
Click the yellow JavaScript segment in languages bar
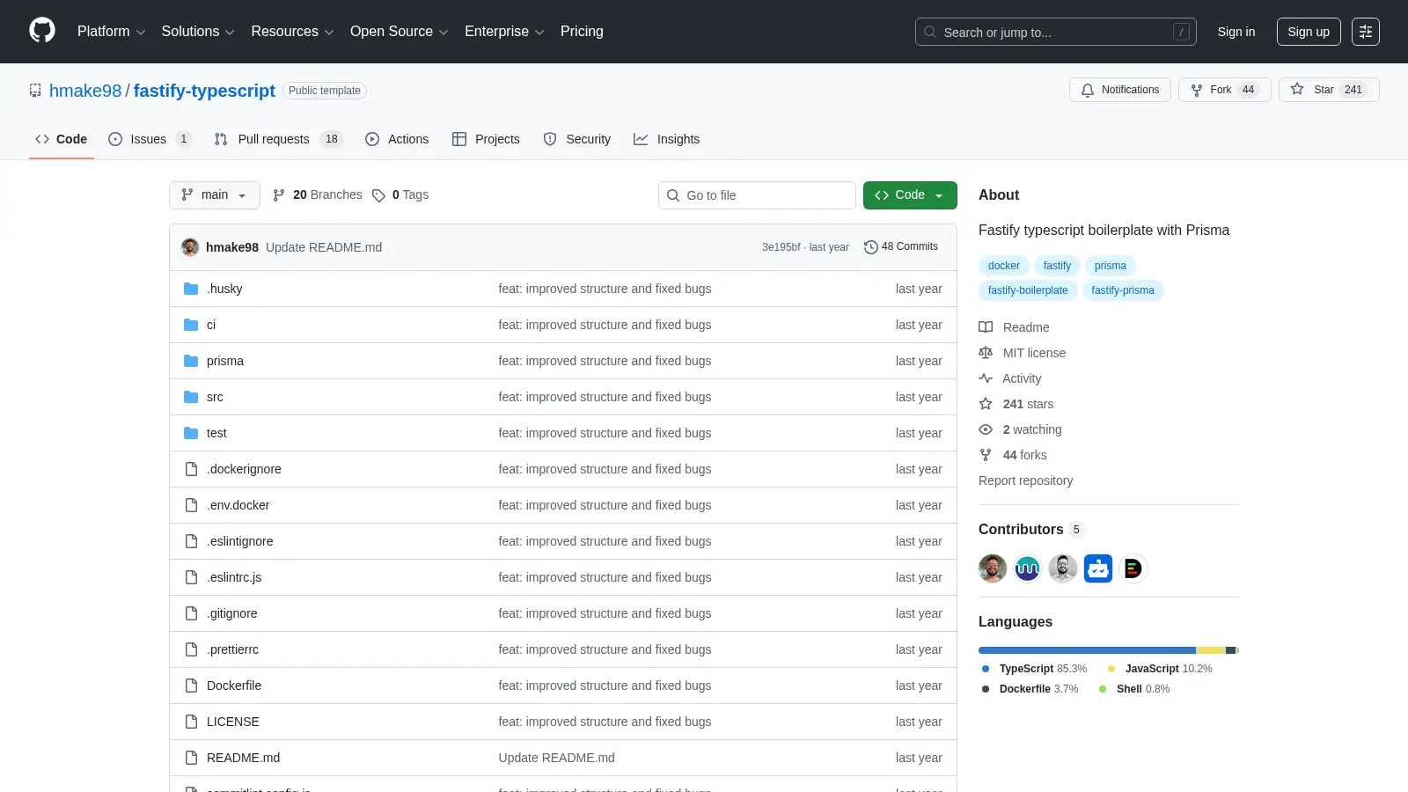[1211, 650]
